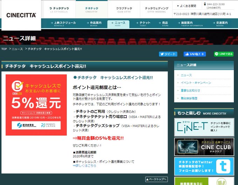Click TOP in the breadcrumb

[4, 49]
